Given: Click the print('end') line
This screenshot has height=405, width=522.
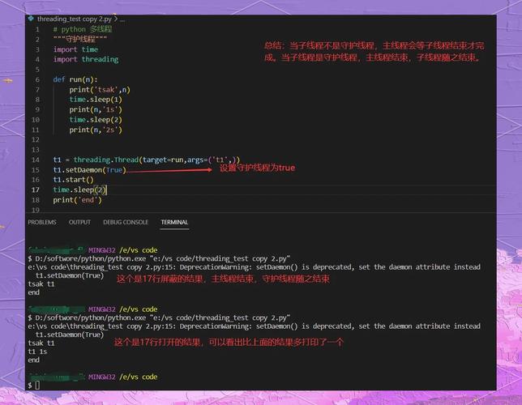Looking at the screenshot, I should (x=77, y=200).
